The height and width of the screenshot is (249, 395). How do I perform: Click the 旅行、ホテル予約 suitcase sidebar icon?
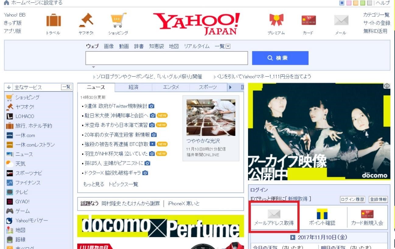pyautogui.click(x=10, y=126)
